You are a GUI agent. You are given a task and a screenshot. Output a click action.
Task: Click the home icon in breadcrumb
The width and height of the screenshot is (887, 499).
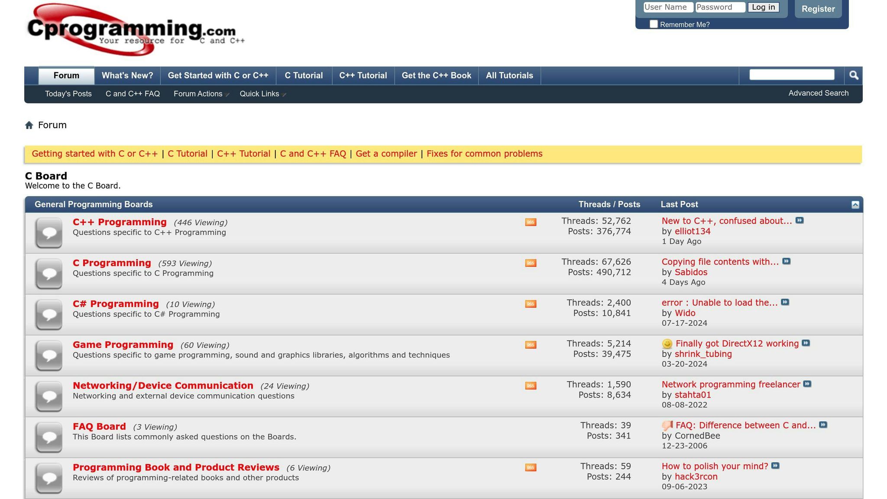(29, 125)
